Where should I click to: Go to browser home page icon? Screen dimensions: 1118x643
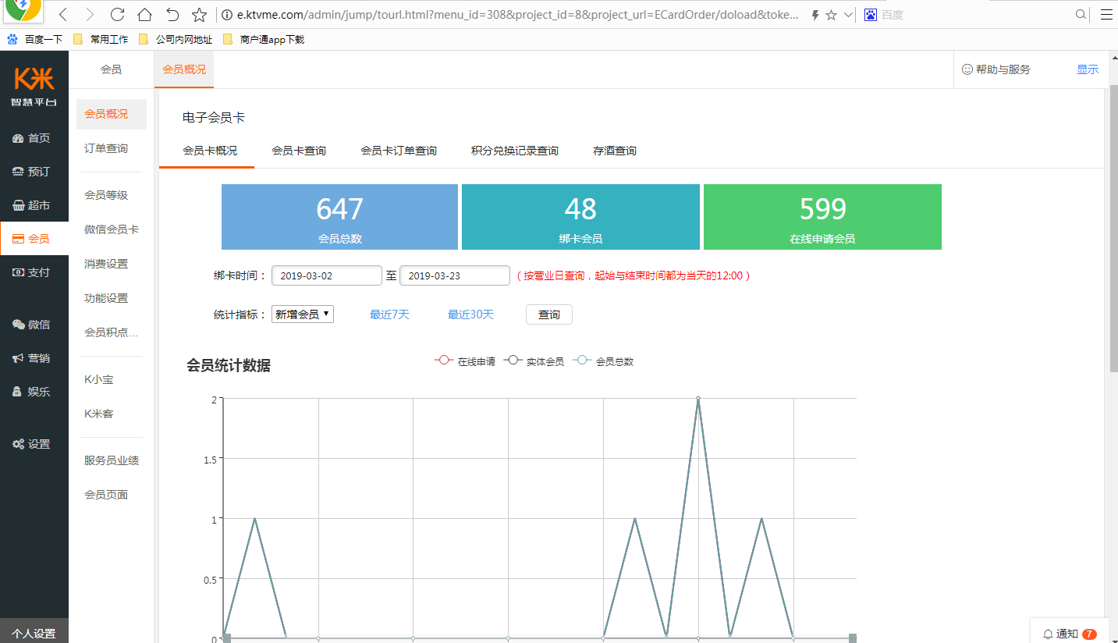coord(144,14)
